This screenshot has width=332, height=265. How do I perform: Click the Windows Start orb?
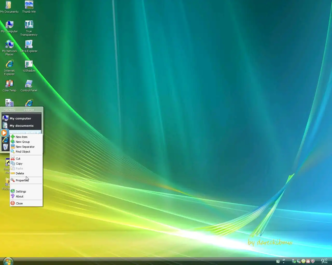pyautogui.click(x=8, y=261)
